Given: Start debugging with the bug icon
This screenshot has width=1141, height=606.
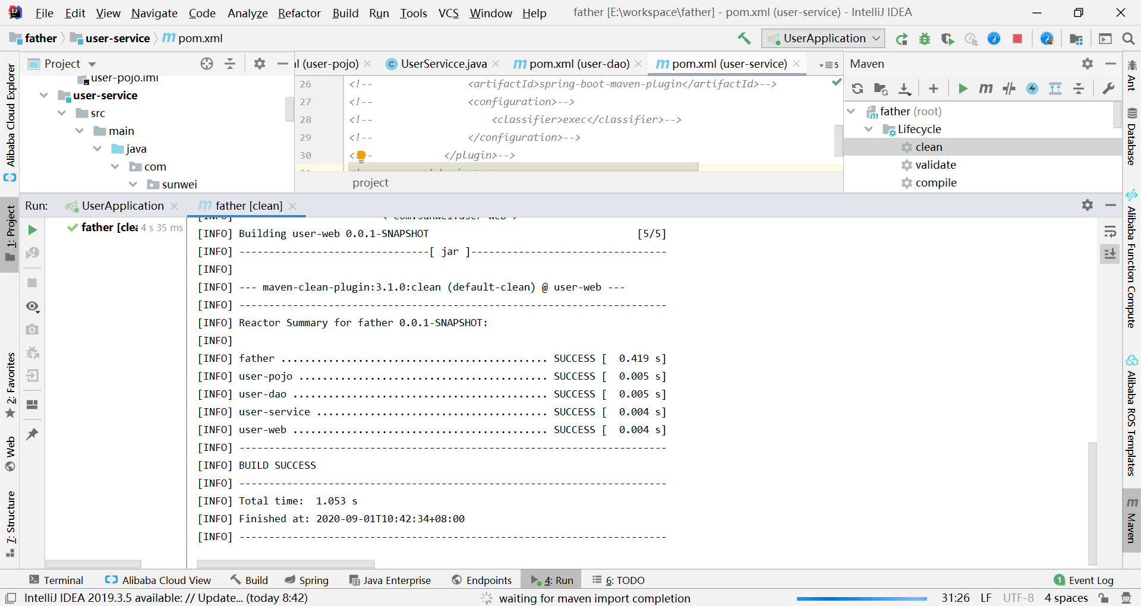Looking at the screenshot, I should [x=925, y=39].
